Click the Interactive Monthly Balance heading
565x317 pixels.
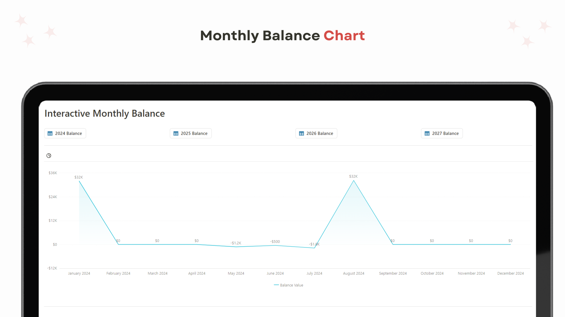[105, 114]
